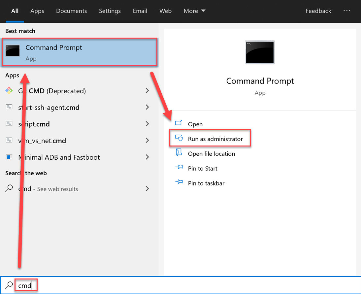Click the start-ssh-agent.cmd file icon
361x294 pixels.
(x=9, y=107)
